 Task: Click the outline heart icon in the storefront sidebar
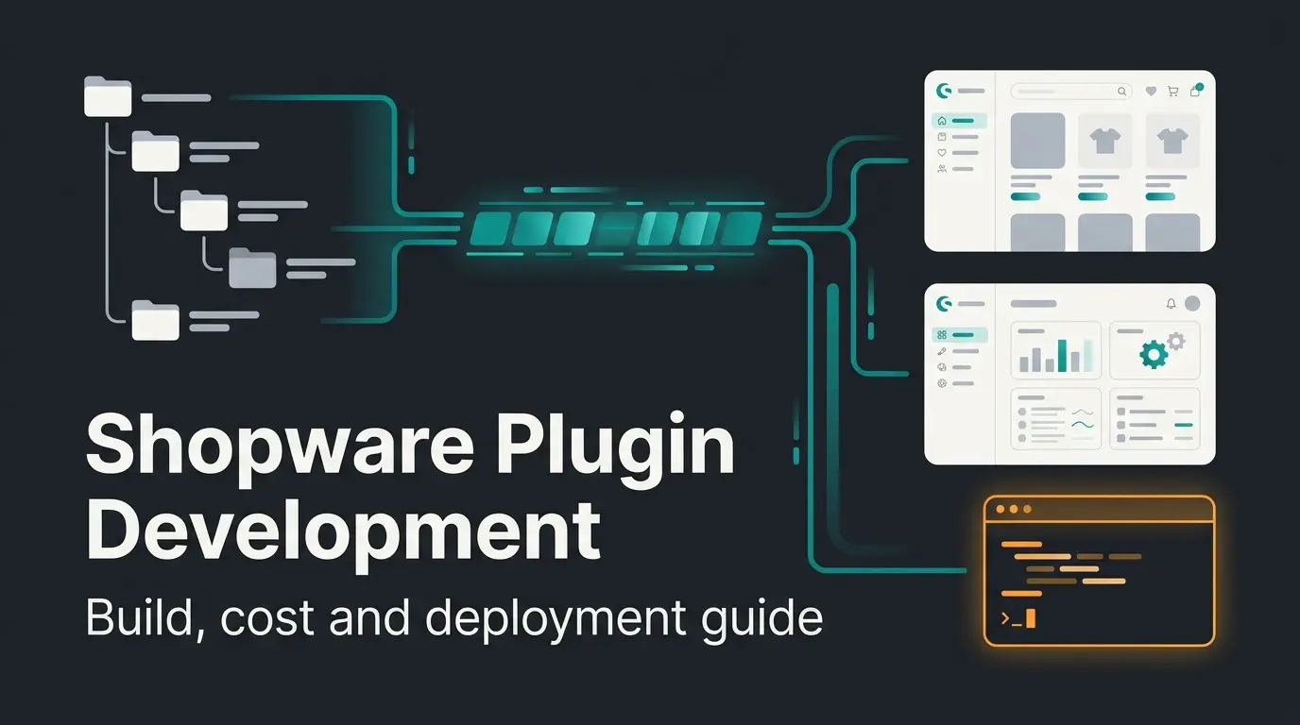(942, 153)
